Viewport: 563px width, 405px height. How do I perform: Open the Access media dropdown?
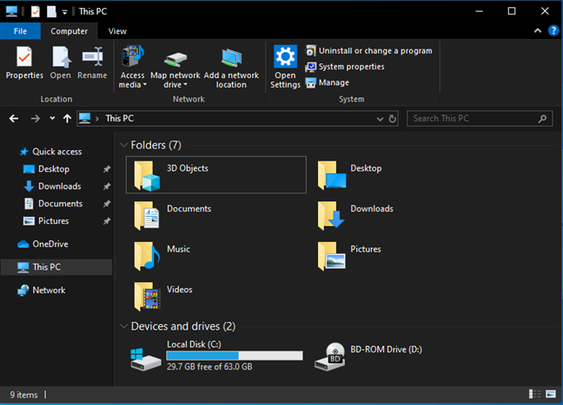(132, 68)
